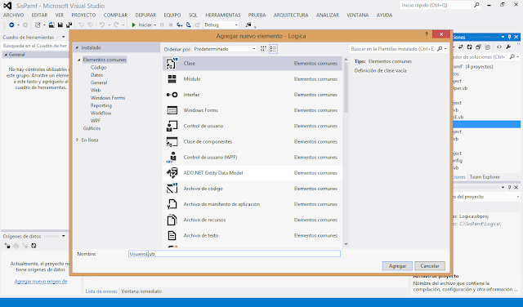
Task: Select the Gráficos category
Action: pos(92,128)
